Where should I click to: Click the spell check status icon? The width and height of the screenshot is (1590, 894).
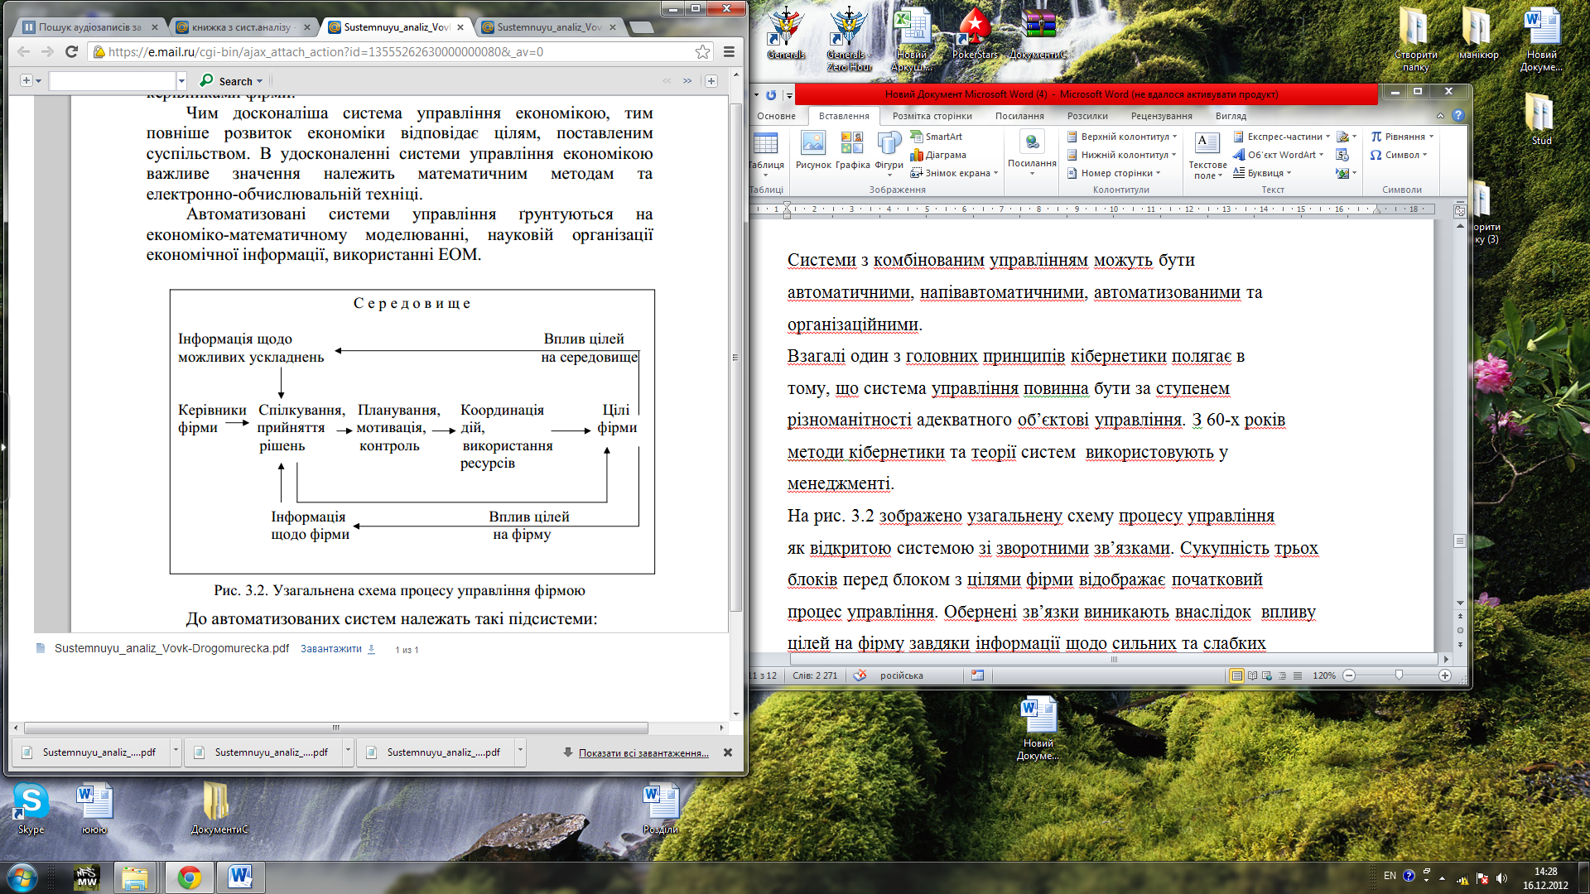click(x=860, y=675)
